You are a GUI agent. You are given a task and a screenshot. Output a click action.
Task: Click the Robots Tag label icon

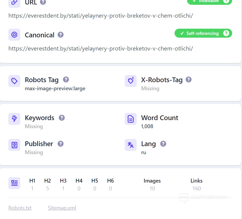(x=14, y=81)
